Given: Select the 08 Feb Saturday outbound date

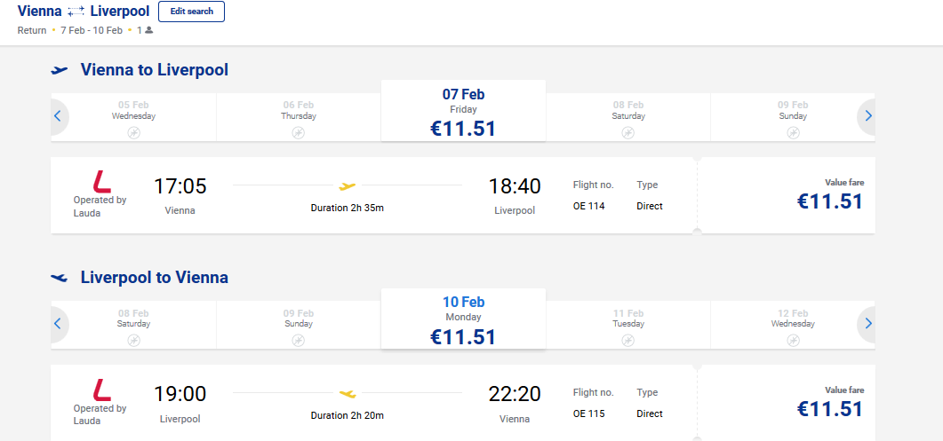Looking at the screenshot, I should [x=627, y=118].
